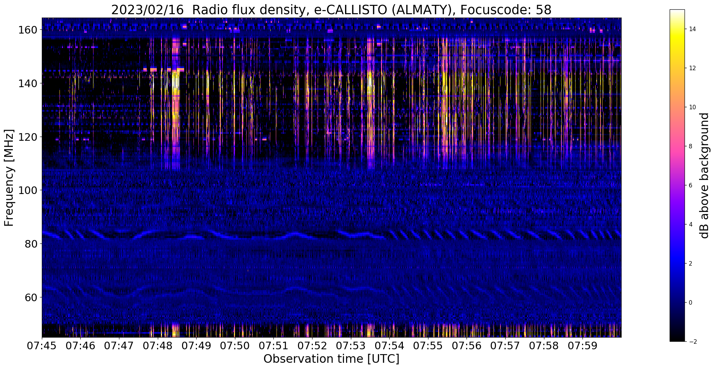Click the colorbar tick value 10
The height and width of the screenshot is (369, 715).
(693, 107)
